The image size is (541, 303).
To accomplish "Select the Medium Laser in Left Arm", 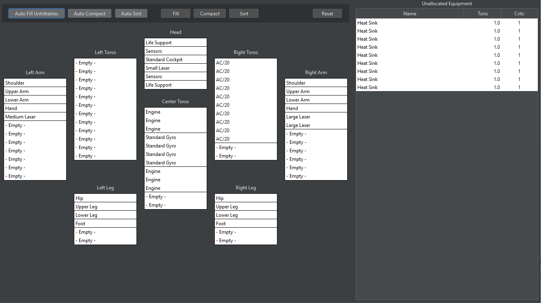I will coord(35,117).
